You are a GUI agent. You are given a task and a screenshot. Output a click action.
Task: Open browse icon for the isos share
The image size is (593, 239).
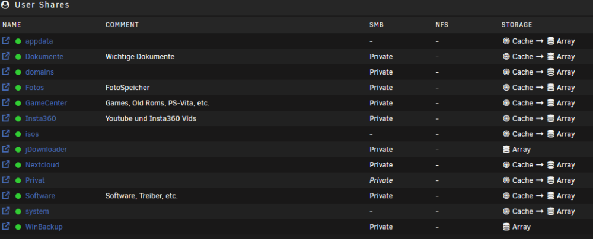point(6,133)
